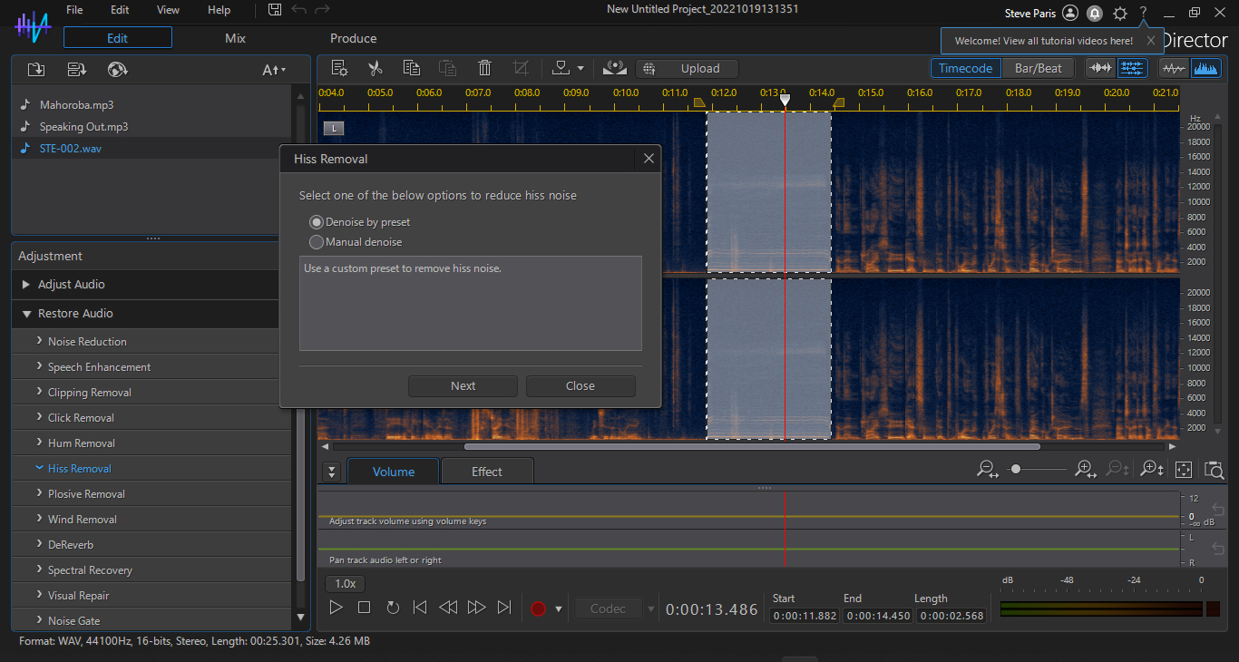The height and width of the screenshot is (662, 1239).
Task: Open the Edit menu in menu bar
Action: (x=120, y=10)
